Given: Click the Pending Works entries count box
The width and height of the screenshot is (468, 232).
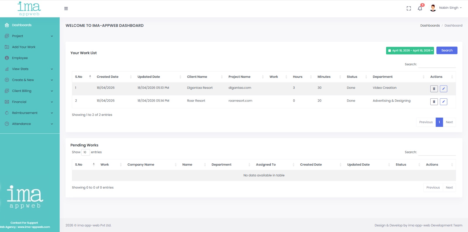Looking at the screenshot, I should (85, 152).
